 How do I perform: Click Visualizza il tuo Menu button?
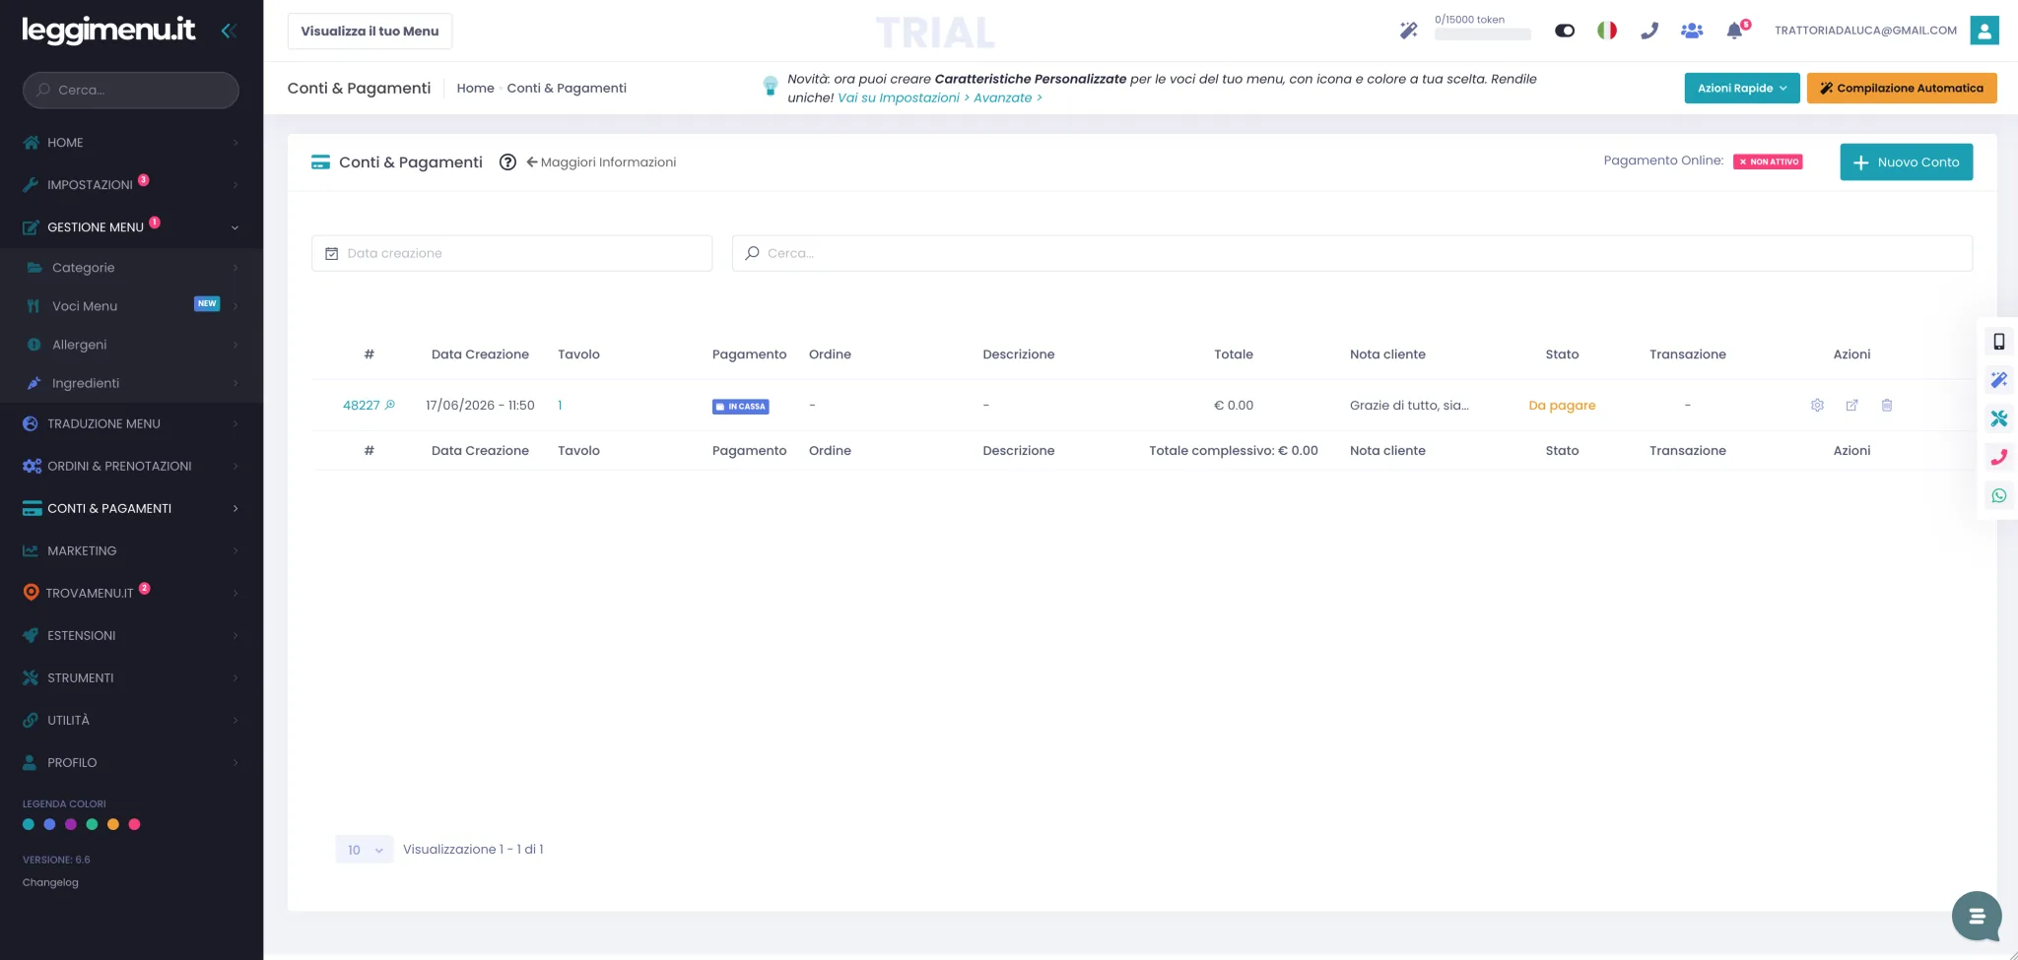click(370, 31)
